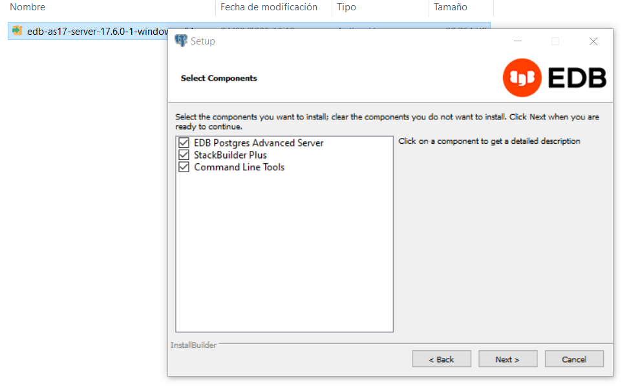
Task: Click the Setup title text
Action: pyautogui.click(x=203, y=41)
